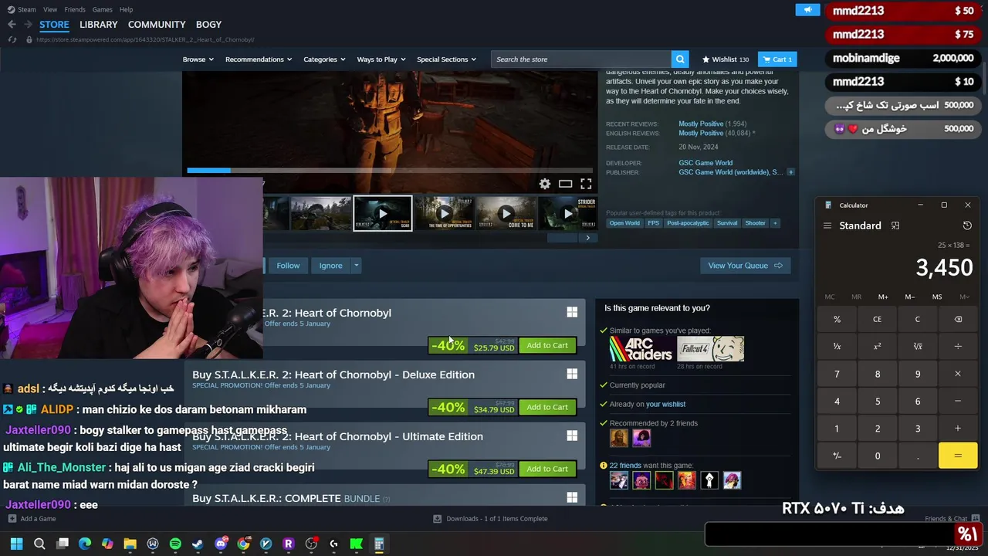Image resolution: width=988 pixels, height=556 pixels.
Task: Click the Calculator equals button
Action: click(x=958, y=456)
